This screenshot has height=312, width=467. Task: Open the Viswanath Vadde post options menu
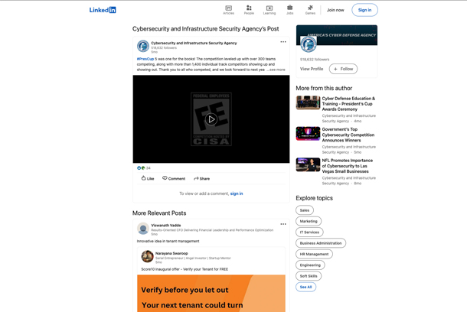click(x=283, y=224)
